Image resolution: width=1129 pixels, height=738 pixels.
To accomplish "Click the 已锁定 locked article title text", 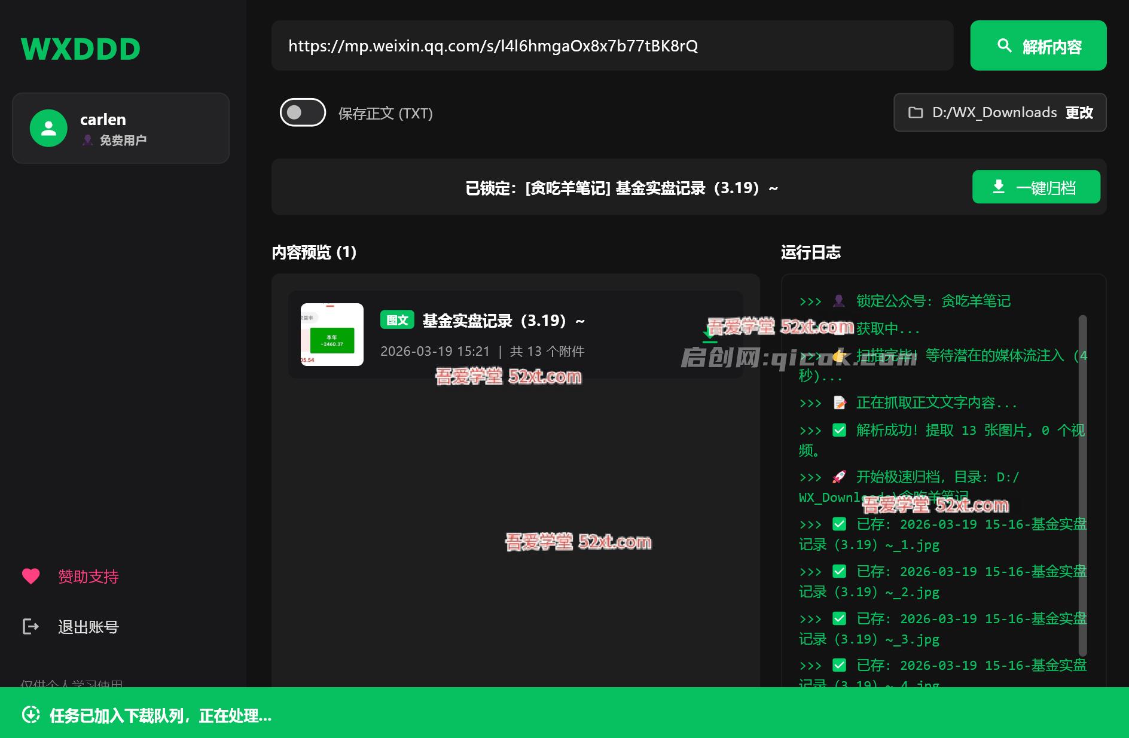I will 622,188.
